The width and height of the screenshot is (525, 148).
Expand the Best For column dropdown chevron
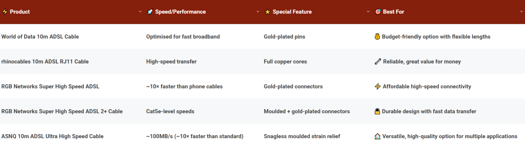(x=521, y=12)
